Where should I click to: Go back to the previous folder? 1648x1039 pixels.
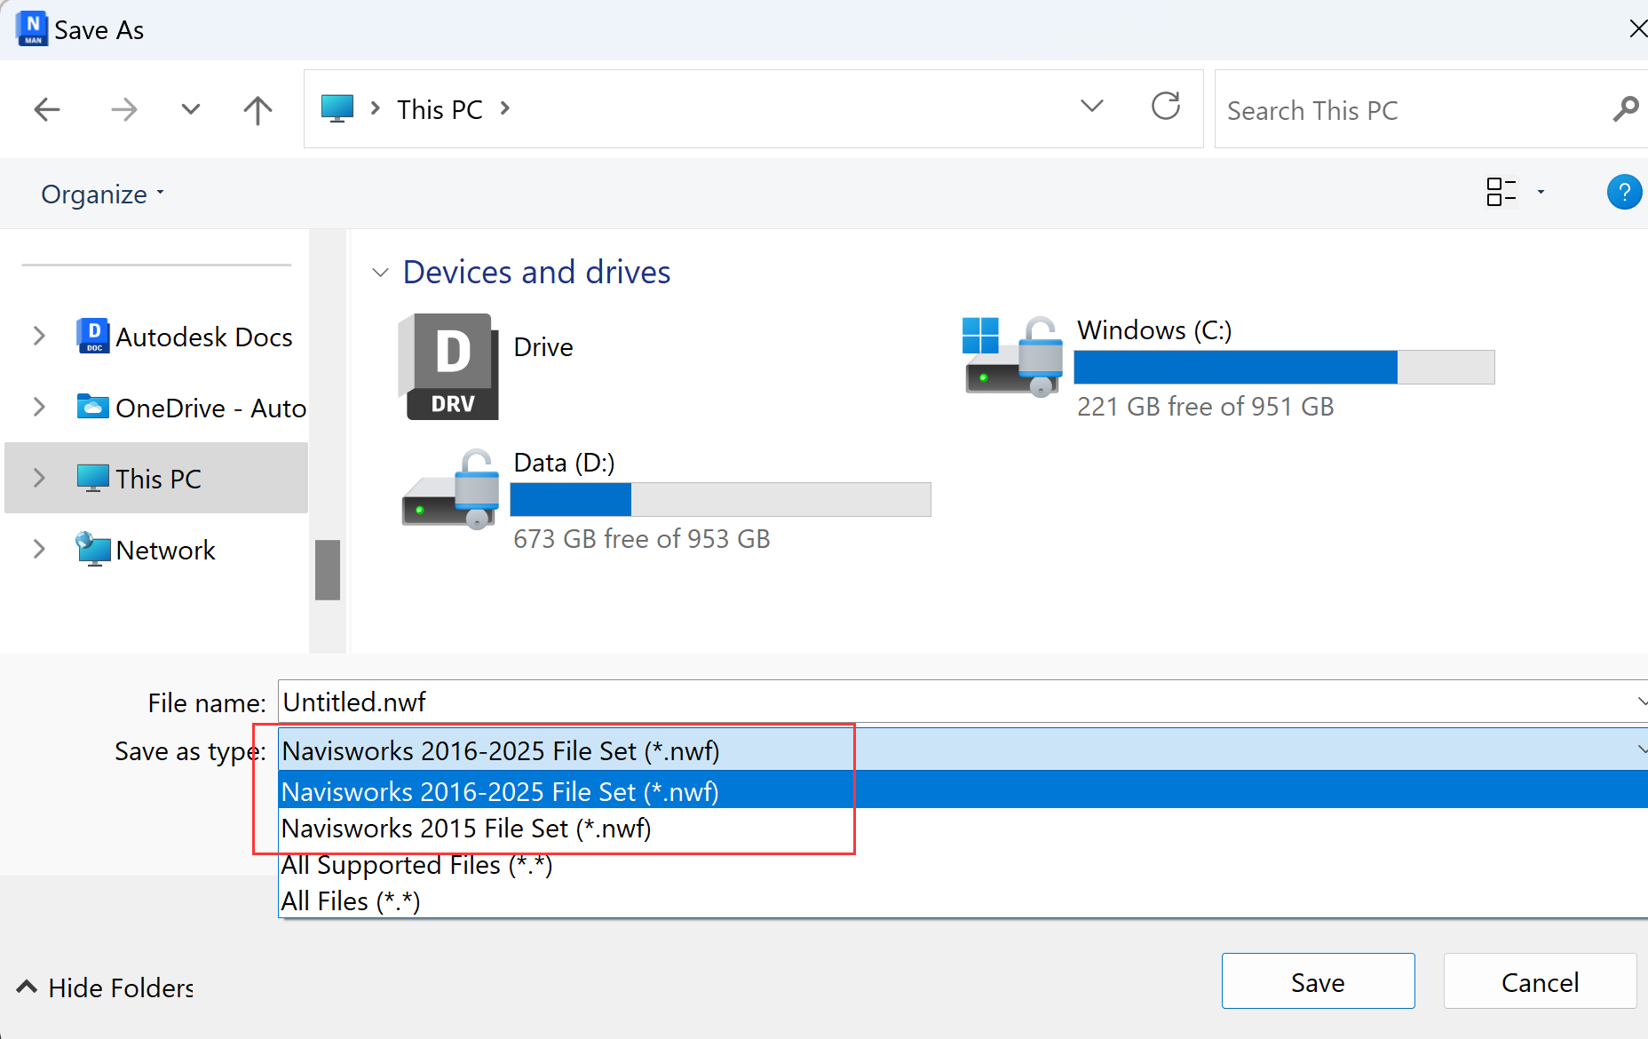(x=47, y=108)
